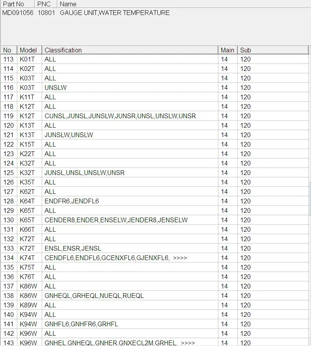
Task: Select PNC value 10801
Action: click(46, 13)
